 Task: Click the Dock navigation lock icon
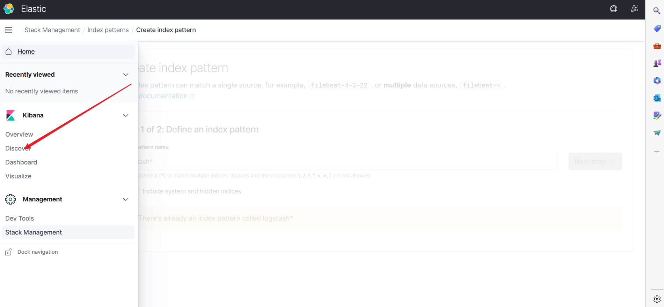coord(9,252)
